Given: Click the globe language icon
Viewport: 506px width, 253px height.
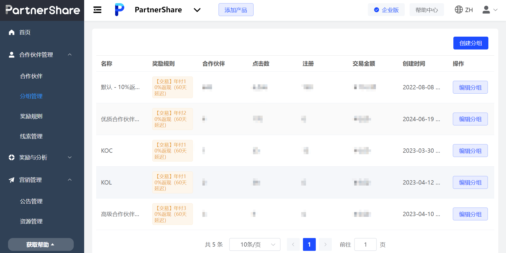Looking at the screenshot, I should pos(459,10).
